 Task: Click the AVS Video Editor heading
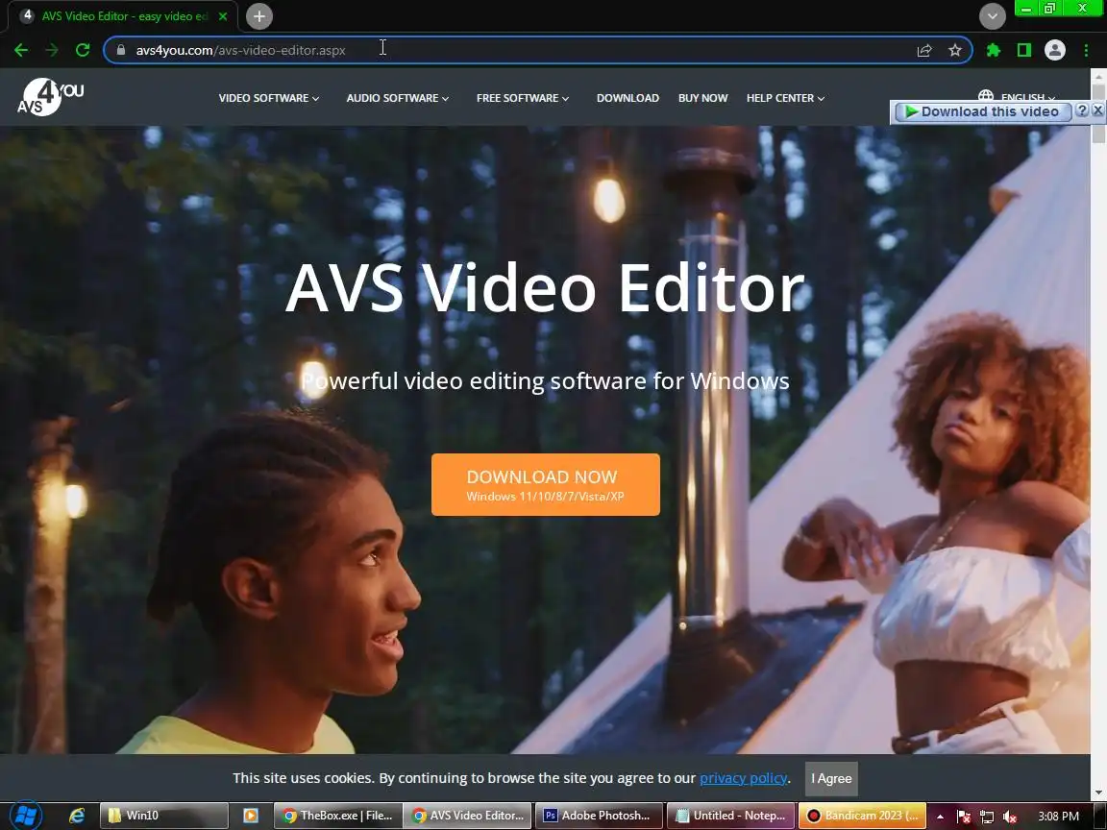(x=545, y=287)
